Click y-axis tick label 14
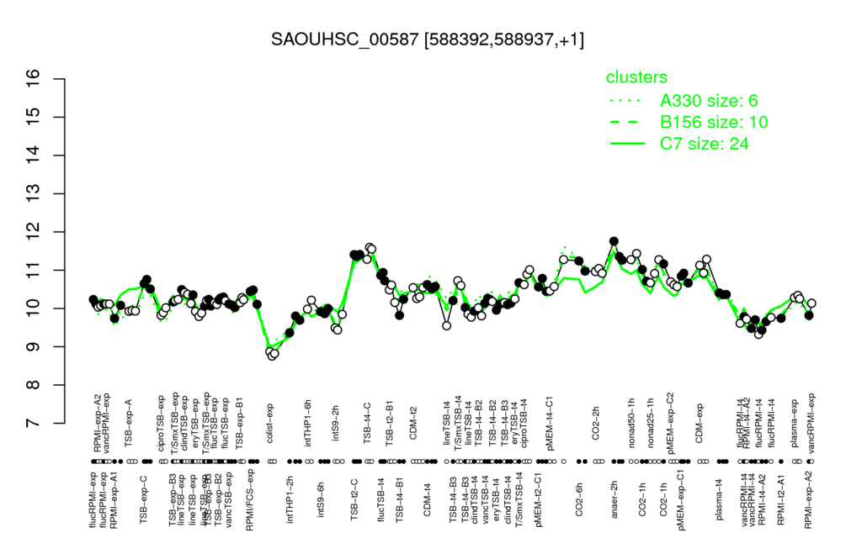Image resolution: width=862 pixels, height=538 pixels. point(34,156)
